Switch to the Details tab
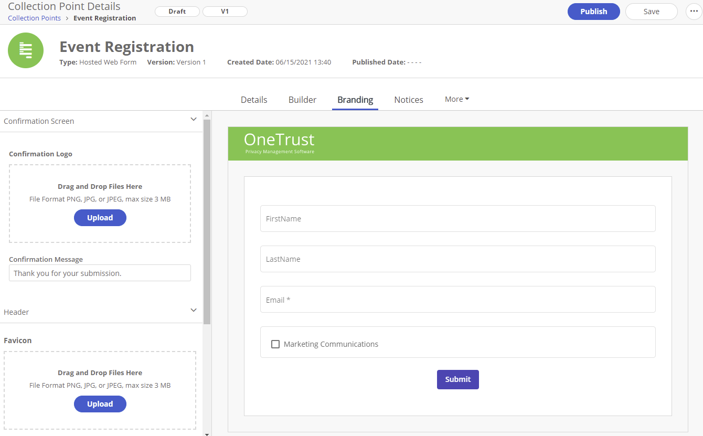 (254, 99)
